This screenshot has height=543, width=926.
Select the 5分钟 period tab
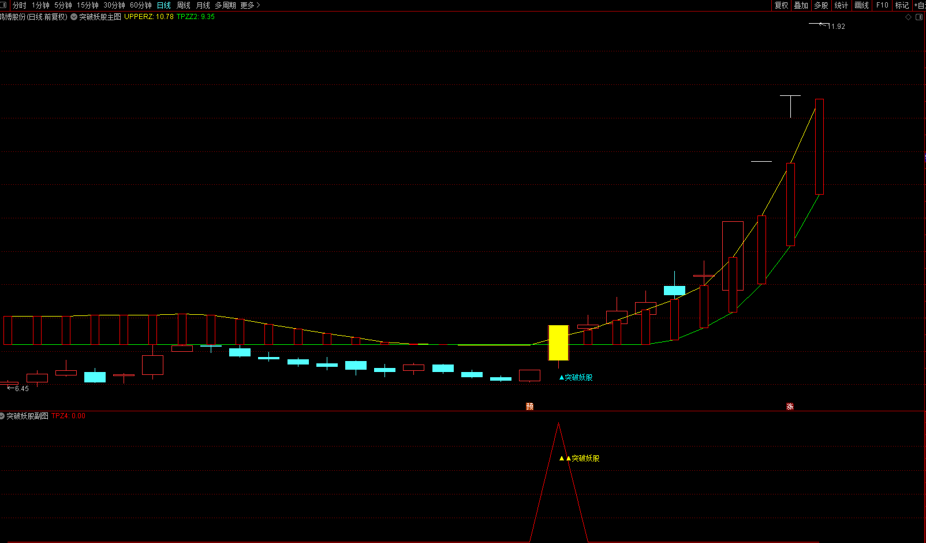pyautogui.click(x=63, y=5)
